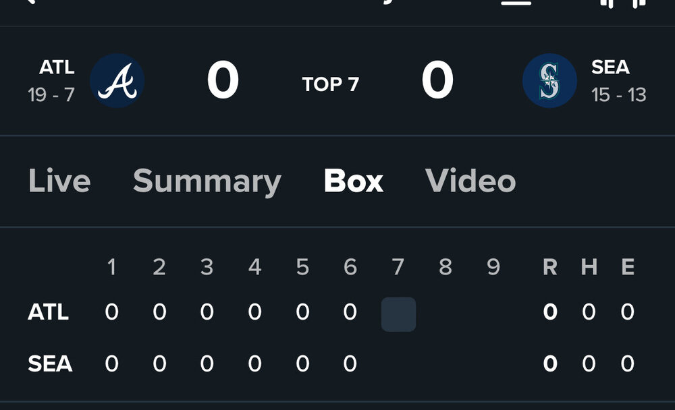Switch to the Live tab
The height and width of the screenshot is (410, 675).
[x=59, y=181]
